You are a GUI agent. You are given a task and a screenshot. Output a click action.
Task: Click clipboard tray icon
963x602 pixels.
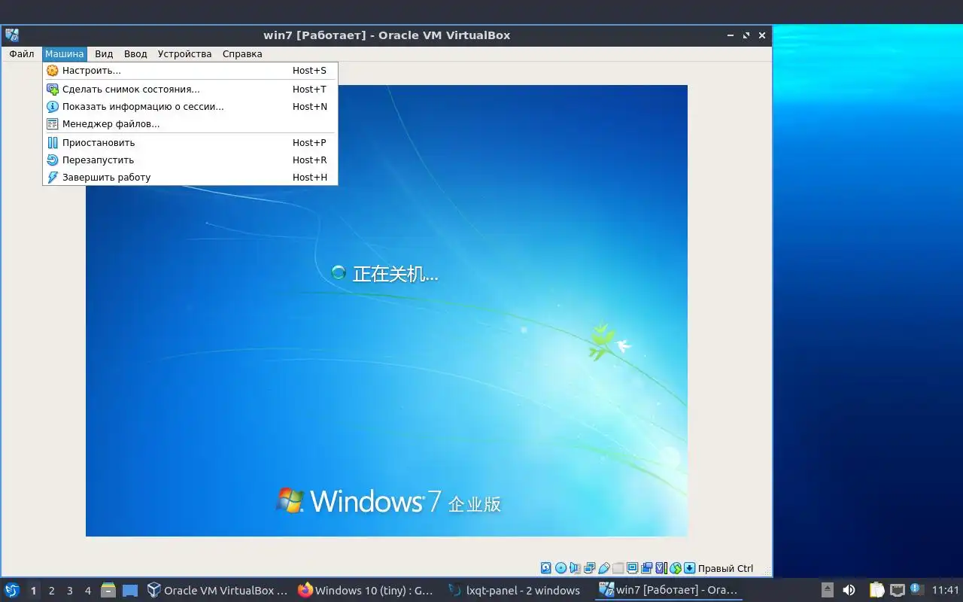pyautogui.click(x=877, y=591)
